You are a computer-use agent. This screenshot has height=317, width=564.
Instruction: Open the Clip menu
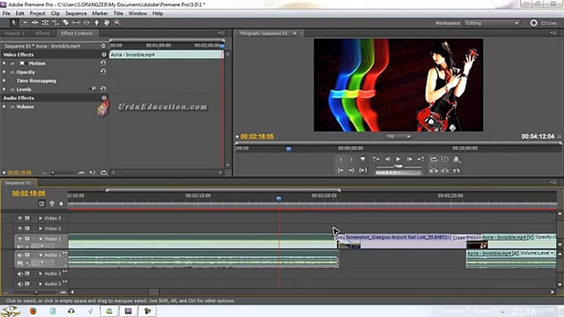point(55,13)
